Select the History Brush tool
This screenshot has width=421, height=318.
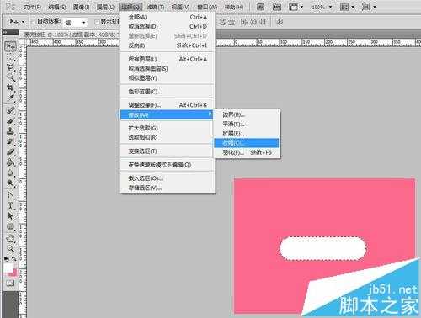tap(10, 141)
